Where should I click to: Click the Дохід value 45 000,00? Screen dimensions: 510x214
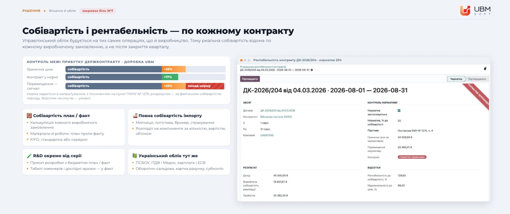[280, 175]
